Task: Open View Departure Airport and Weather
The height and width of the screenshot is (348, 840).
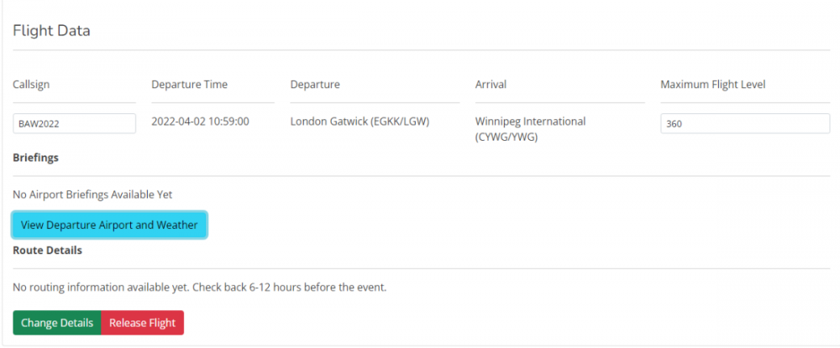Action: click(109, 225)
